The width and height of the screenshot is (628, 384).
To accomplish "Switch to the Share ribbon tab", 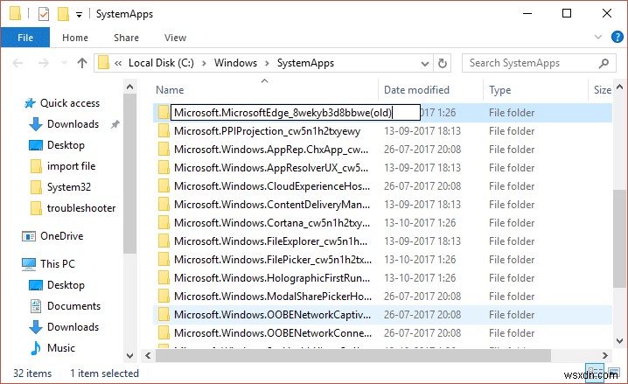I will 126,38.
